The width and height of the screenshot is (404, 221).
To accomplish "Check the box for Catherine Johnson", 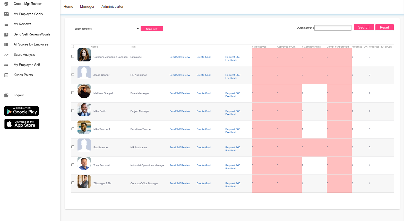I will coord(73,56).
